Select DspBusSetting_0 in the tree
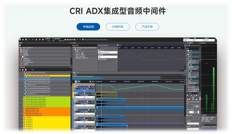Screen dimensions: 232x134 (29, 62)
